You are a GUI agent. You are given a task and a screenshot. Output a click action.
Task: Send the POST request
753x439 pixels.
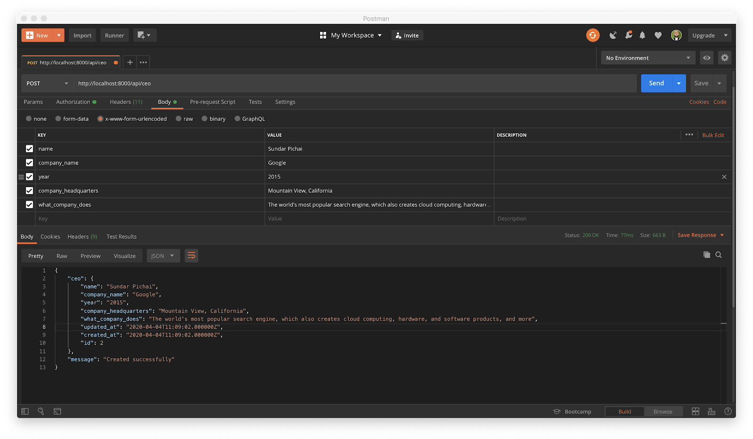pos(656,83)
